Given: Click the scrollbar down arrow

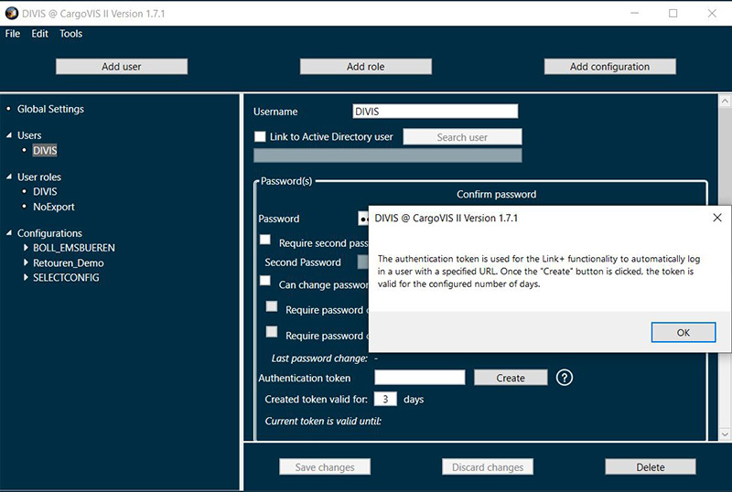Looking at the screenshot, I should (x=725, y=434).
